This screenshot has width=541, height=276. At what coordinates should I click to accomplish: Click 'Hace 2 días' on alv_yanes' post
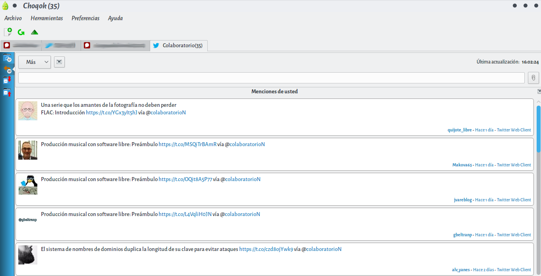(x=483, y=270)
